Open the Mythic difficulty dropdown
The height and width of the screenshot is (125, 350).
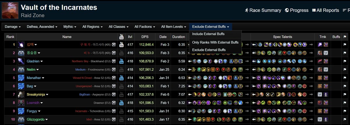tap(70, 27)
